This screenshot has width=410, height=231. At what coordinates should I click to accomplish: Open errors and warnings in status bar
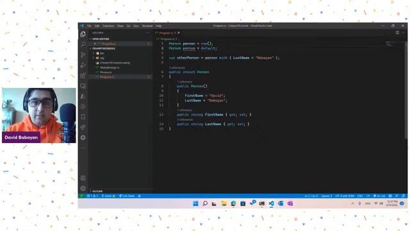click(92, 196)
